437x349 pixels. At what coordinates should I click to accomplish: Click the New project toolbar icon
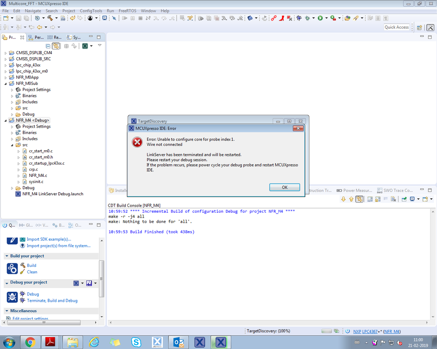point(6,18)
